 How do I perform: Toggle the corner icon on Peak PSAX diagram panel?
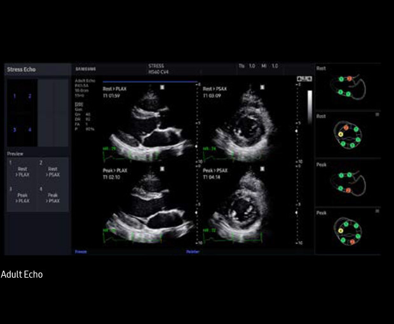coord(377,212)
